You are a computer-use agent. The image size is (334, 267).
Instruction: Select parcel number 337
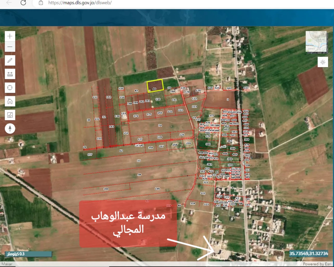[x=246, y=88]
